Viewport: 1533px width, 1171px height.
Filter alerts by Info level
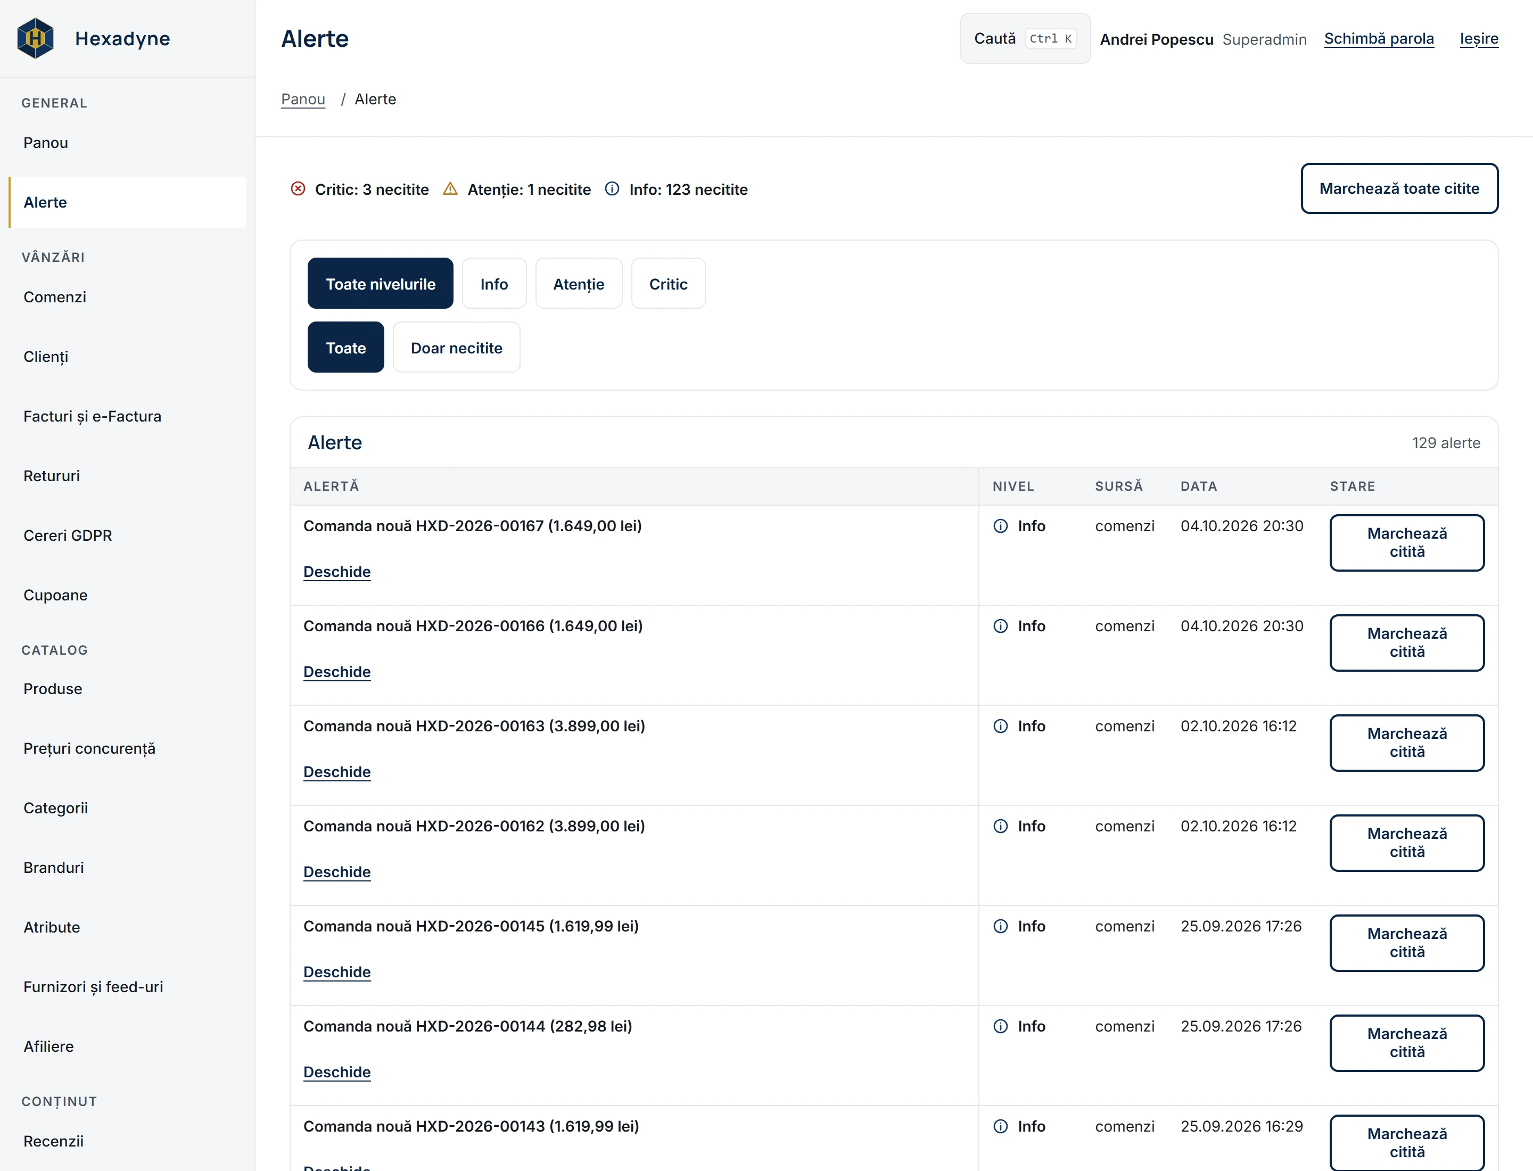click(494, 284)
